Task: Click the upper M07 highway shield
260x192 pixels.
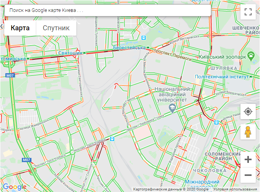Action: [x=10, y=75]
